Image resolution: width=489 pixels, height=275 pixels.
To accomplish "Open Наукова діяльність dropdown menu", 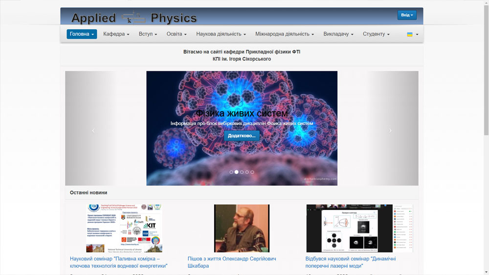I will pos(221,34).
